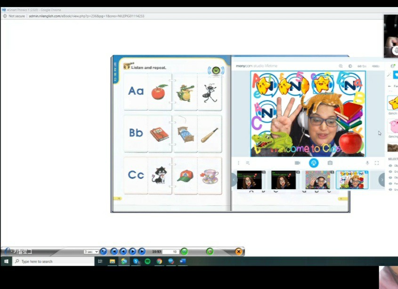Take a ManyCam snapshot

(330, 163)
